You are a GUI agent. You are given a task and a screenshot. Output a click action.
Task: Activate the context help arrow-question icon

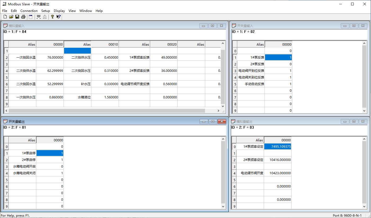click(59, 17)
